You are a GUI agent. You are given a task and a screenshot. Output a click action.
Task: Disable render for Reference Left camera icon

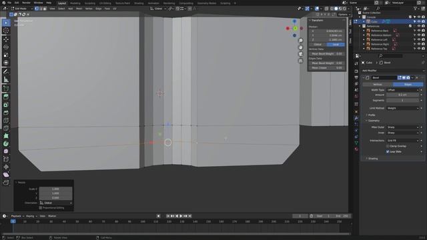(x=423, y=40)
